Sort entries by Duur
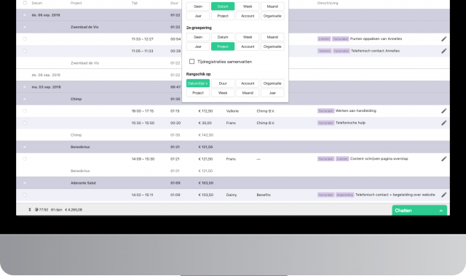Screen dimensions: 466x276 pyautogui.click(x=223, y=84)
